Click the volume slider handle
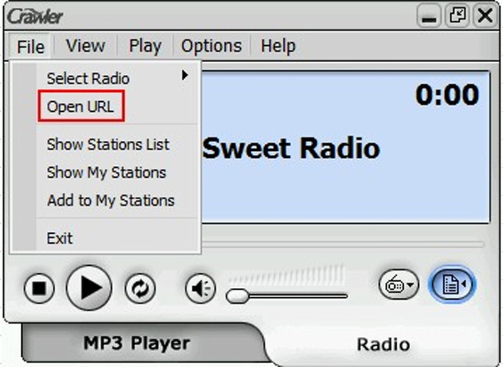This screenshot has height=367, width=503. pyautogui.click(x=237, y=296)
